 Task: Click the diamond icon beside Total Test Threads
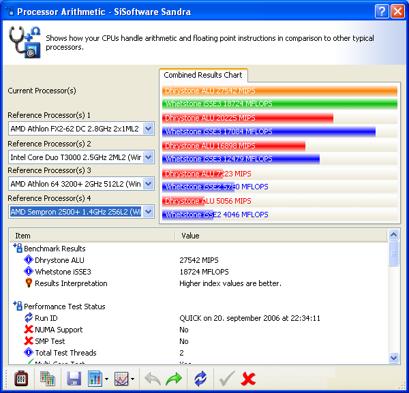coord(29,353)
